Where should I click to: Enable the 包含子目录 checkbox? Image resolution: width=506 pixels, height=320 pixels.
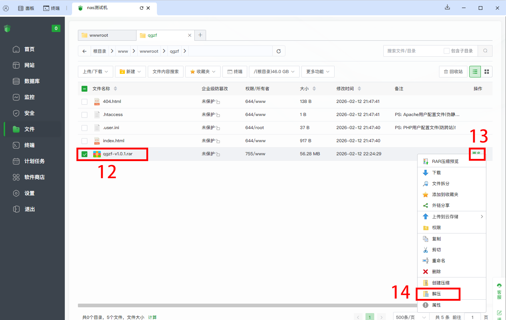(446, 51)
